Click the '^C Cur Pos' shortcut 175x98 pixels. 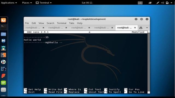pyautogui.click(x=132, y=90)
